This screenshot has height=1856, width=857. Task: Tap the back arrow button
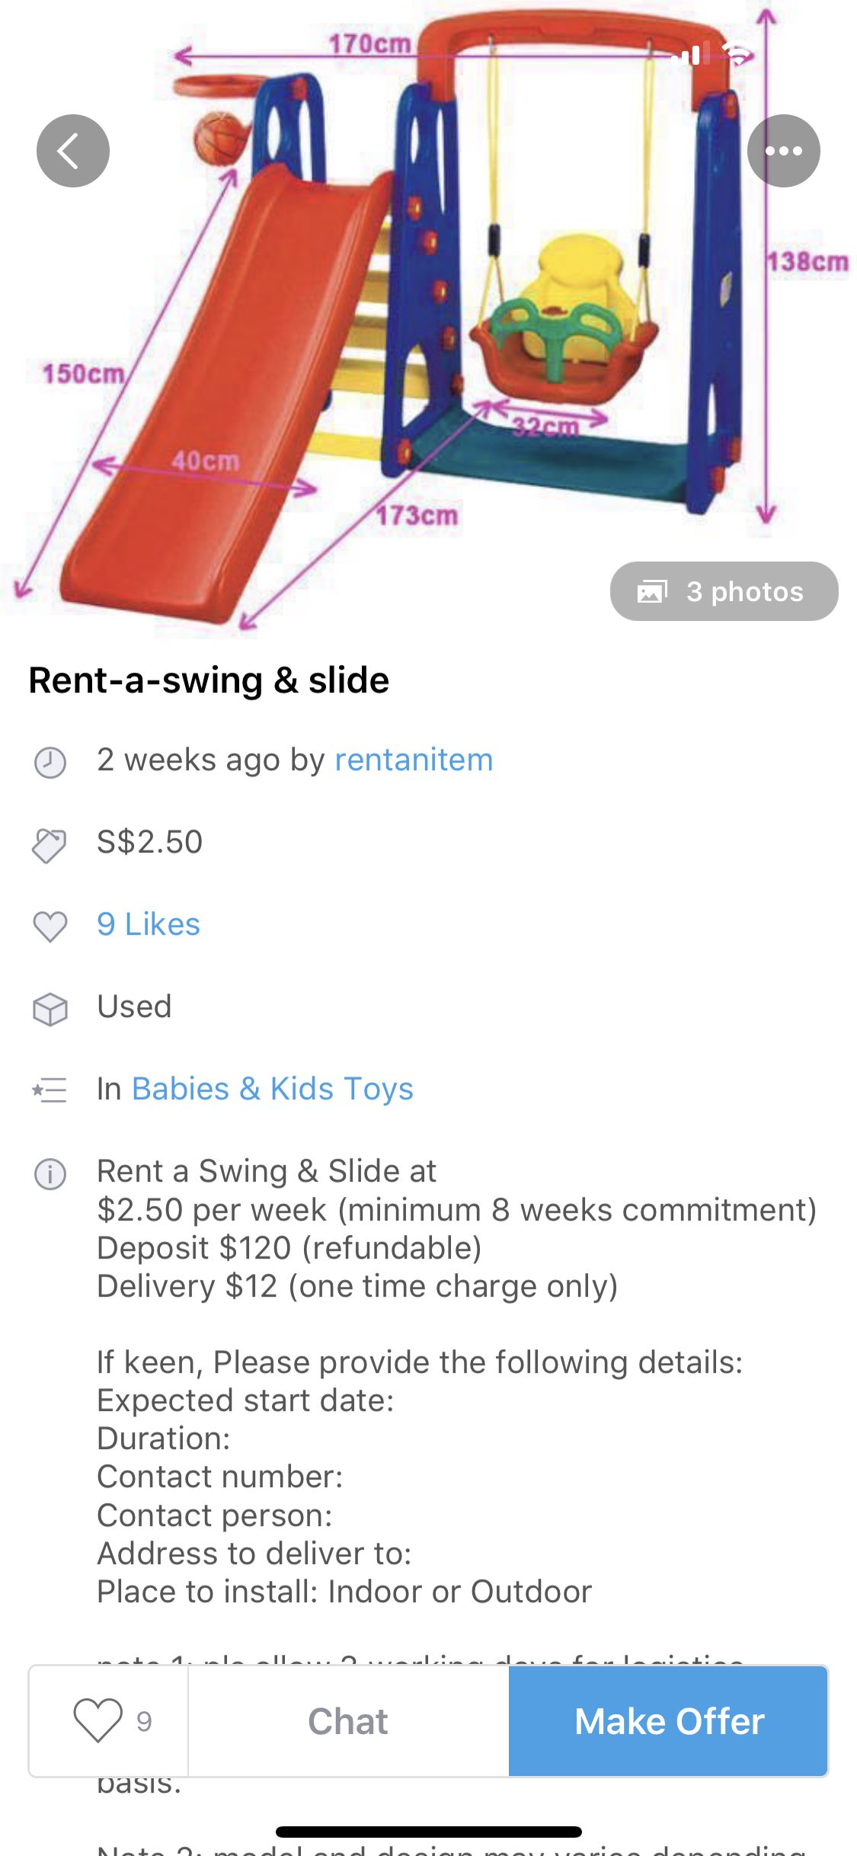[73, 151]
